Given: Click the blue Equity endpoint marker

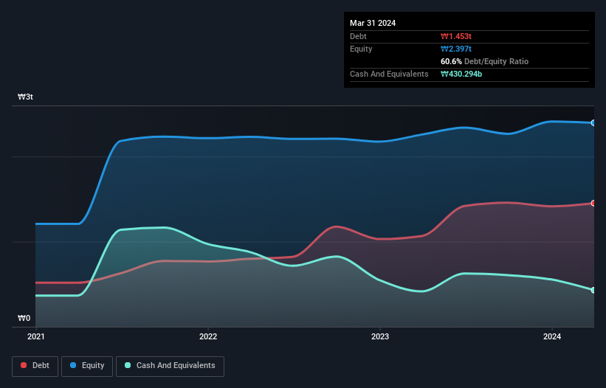Looking at the screenshot, I should pos(593,122).
